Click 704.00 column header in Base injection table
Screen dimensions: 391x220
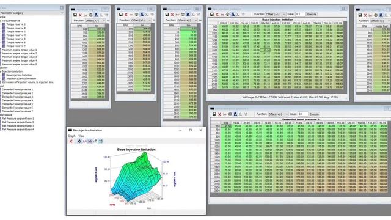[317, 23]
